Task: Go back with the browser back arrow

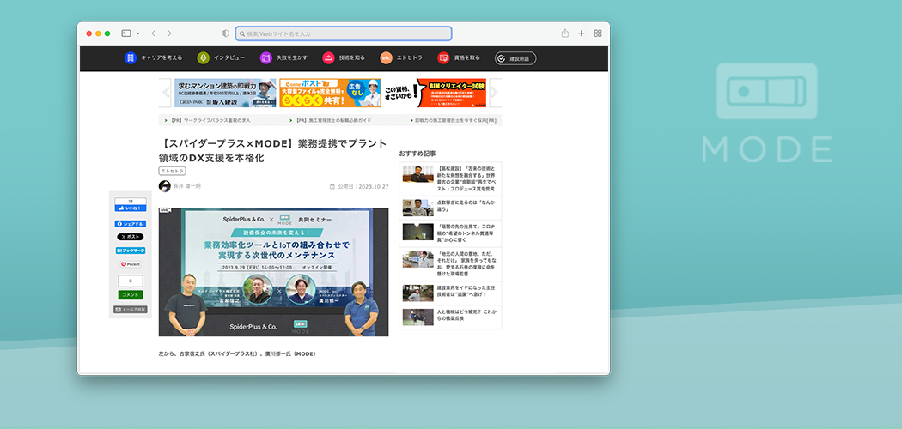Action: click(x=154, y=33)
